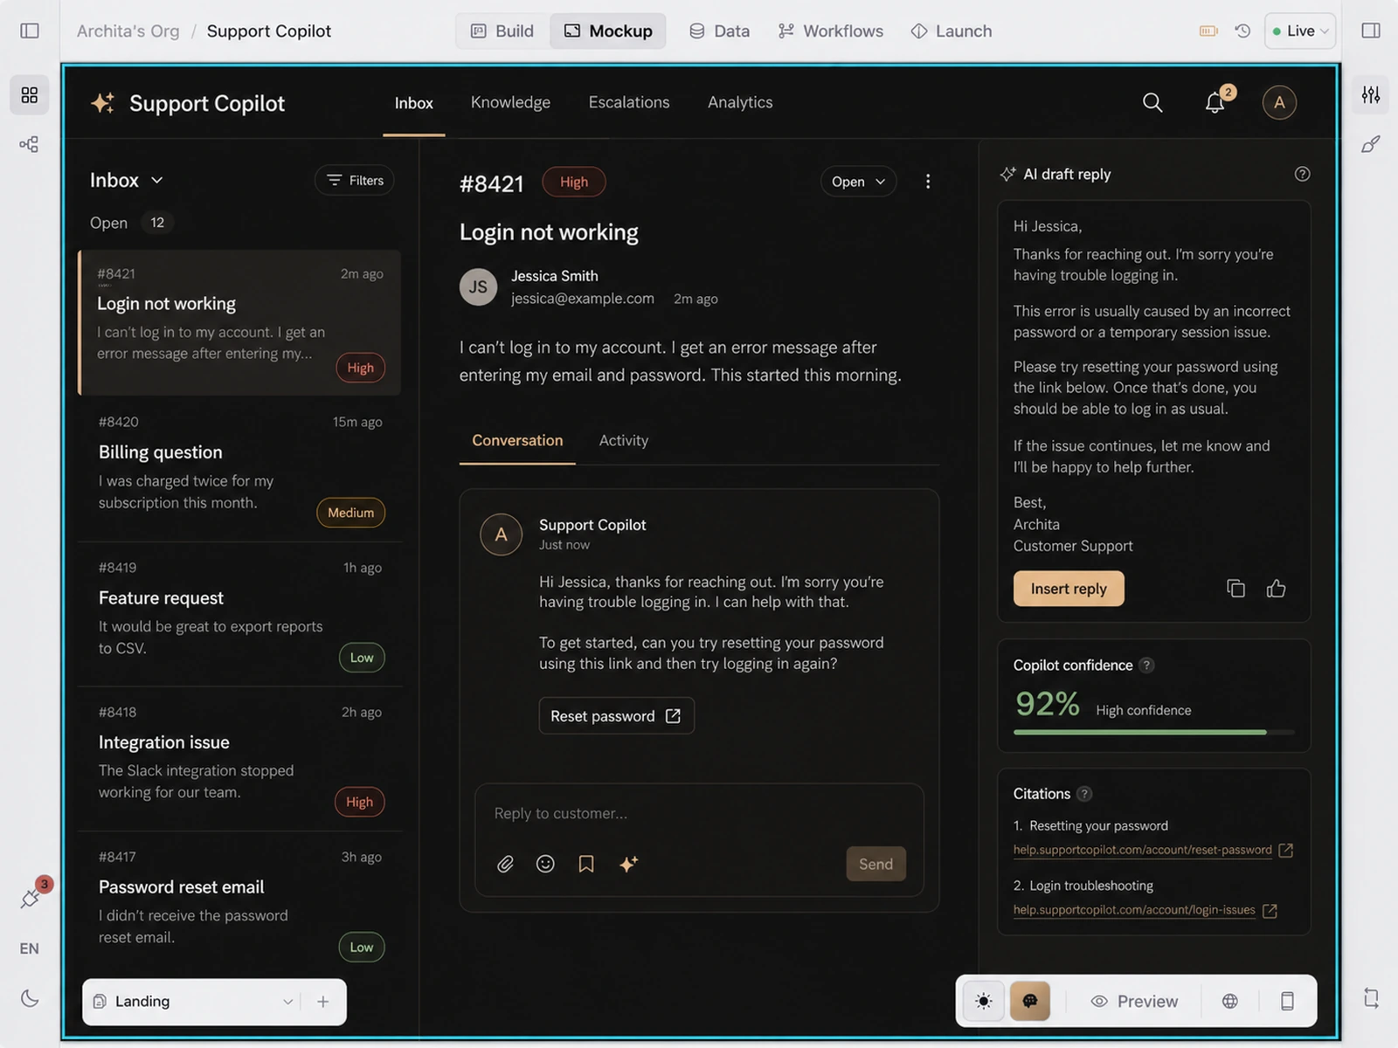The image size is (1398, 1048).
Task: Select the Inbox nav tab
Action: pos(413,103)
